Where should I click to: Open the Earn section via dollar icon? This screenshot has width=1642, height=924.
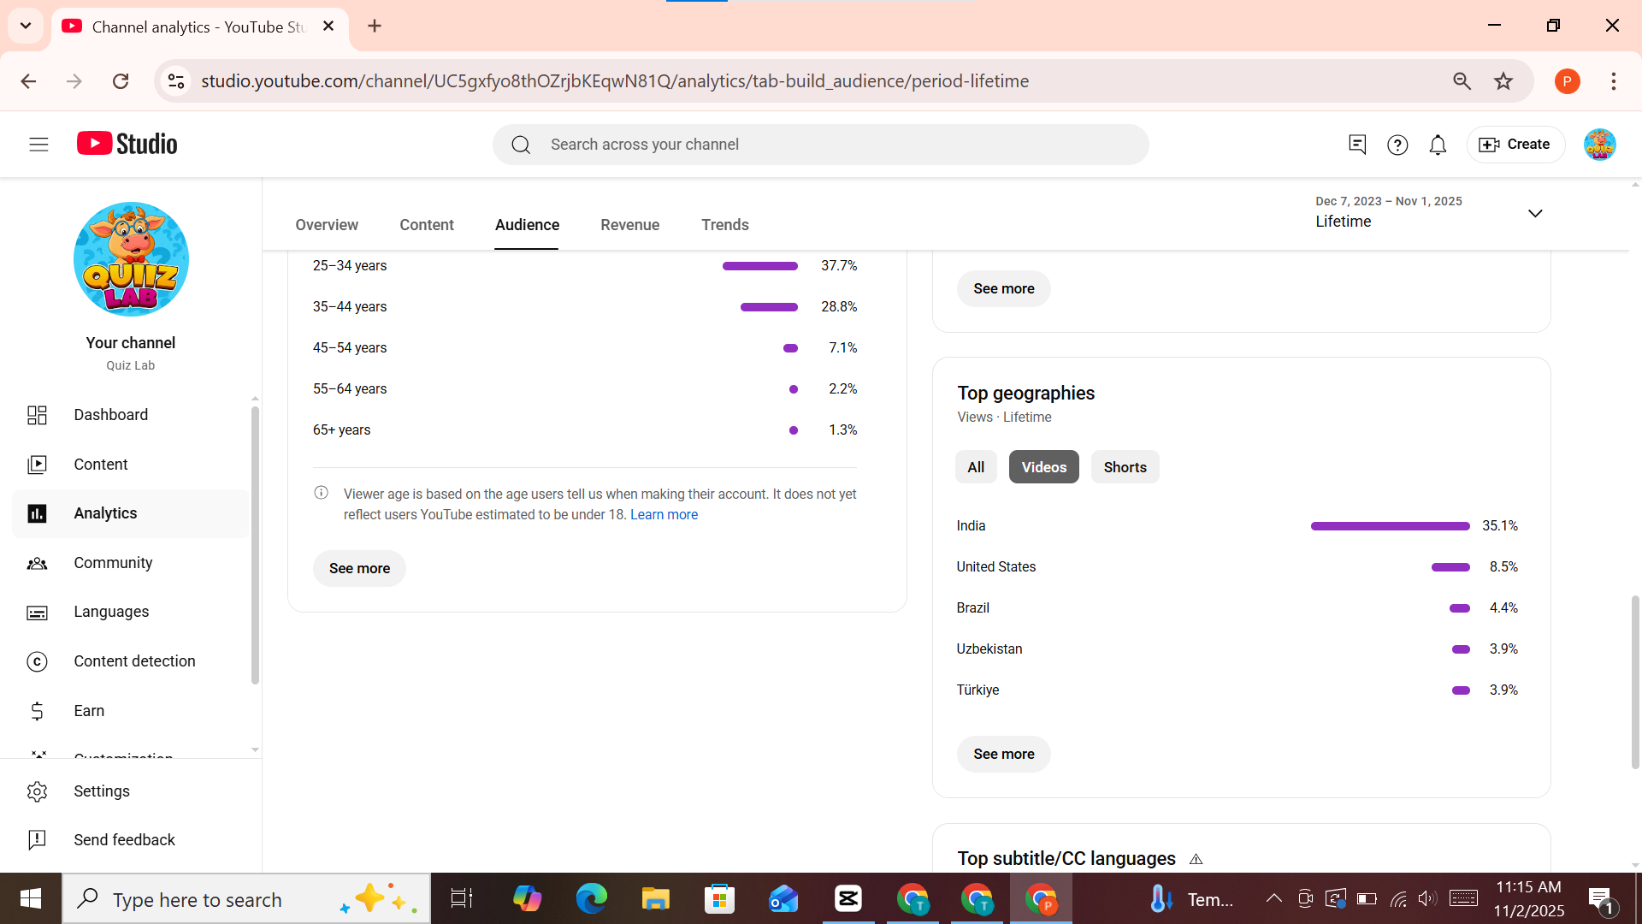pos(38,710)
